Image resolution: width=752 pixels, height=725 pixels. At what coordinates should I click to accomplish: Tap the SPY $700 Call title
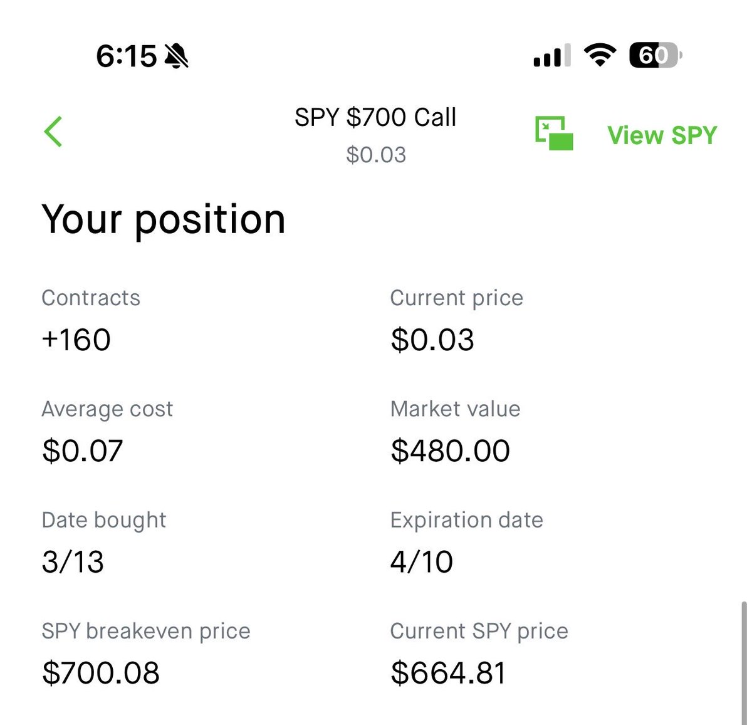(x=375, y=117)
